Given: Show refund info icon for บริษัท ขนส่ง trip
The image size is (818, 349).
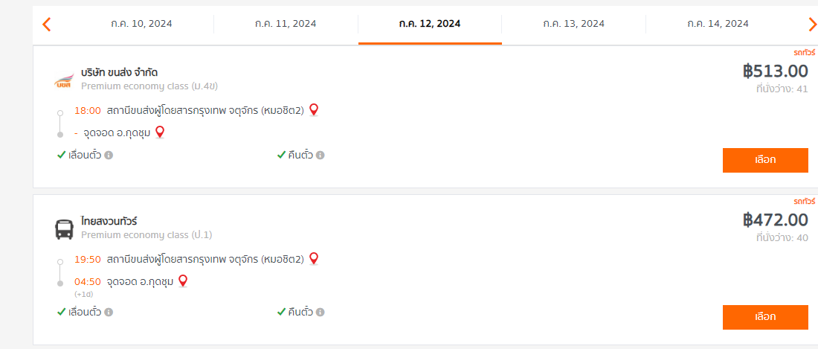Looking at the screenshot, I should tap(321, 155).
